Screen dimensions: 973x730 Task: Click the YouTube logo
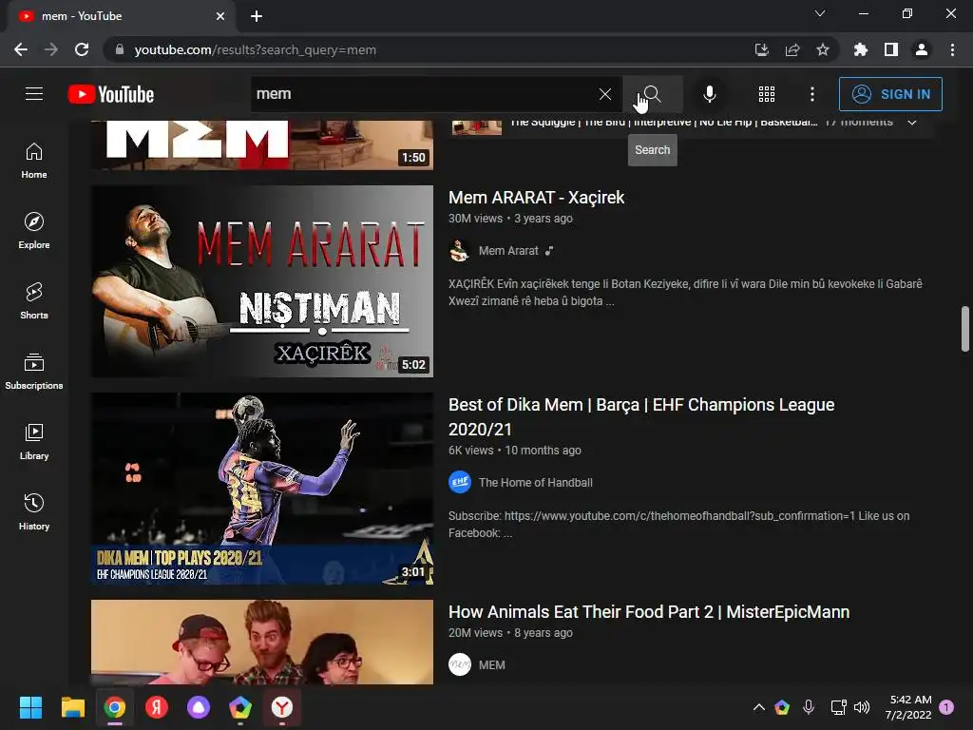[x=111, y=94]
